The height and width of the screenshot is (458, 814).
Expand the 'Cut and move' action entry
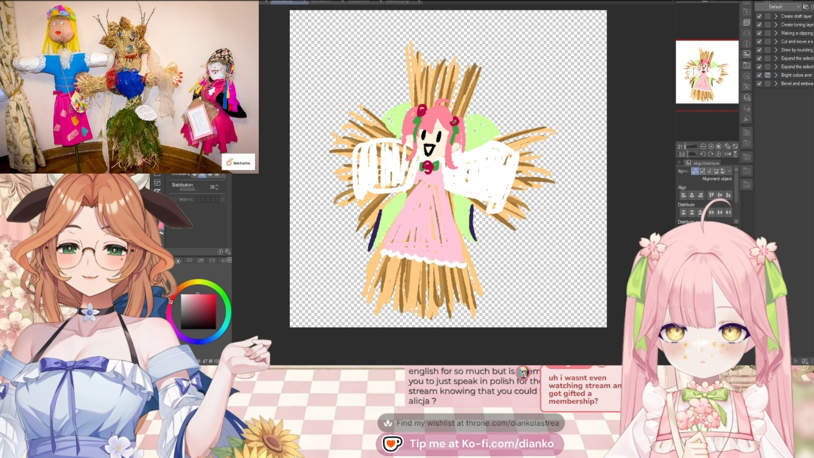coord(776,41)
